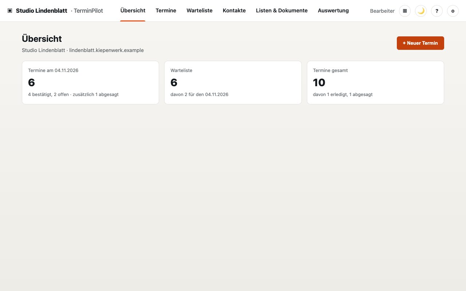
Task: Click the lindenblatt.kiepenwerk.example subtitle line
Action: pos(83,50)
